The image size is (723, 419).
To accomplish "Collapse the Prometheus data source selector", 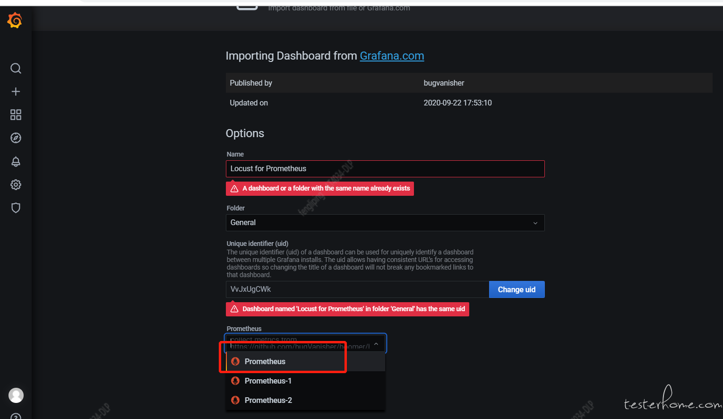I will pos(376,344).
